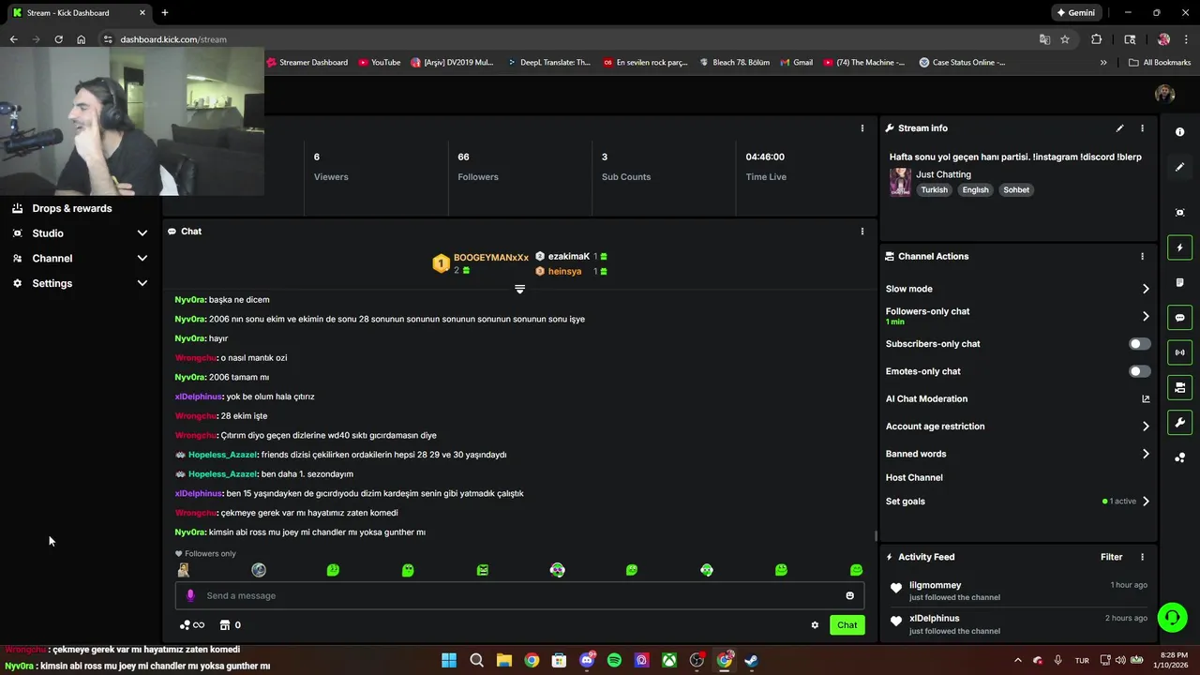Image resolution: width=1200 pixels, height=675 pixels.
Task: Click the Gemini button in Chrome
Action: (1075, 13)
